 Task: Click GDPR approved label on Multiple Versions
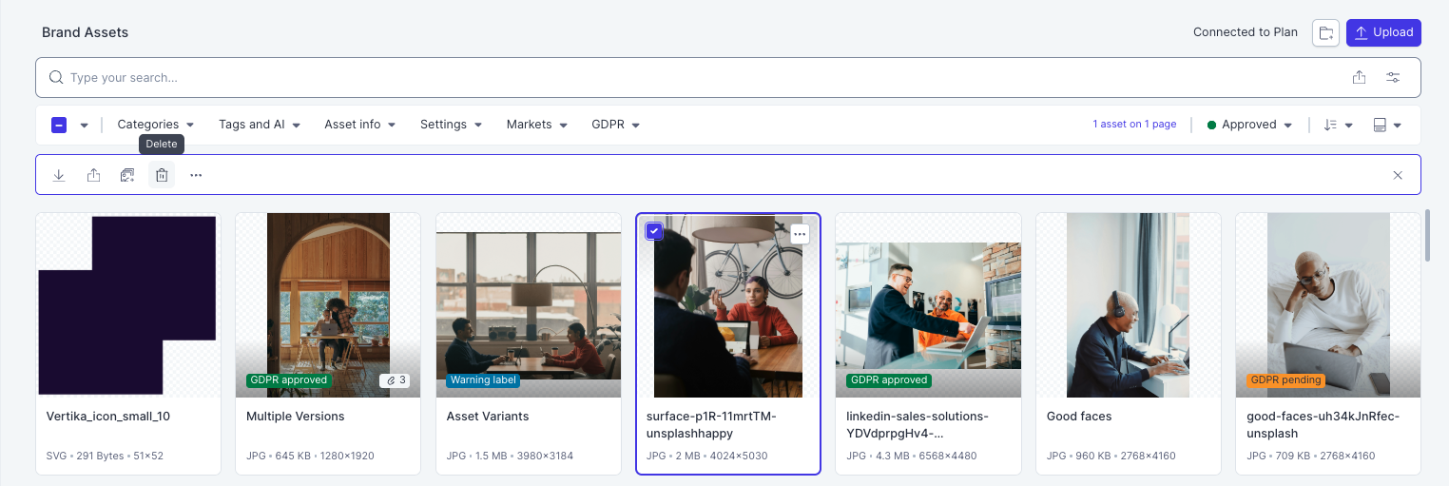coord(288,380)
